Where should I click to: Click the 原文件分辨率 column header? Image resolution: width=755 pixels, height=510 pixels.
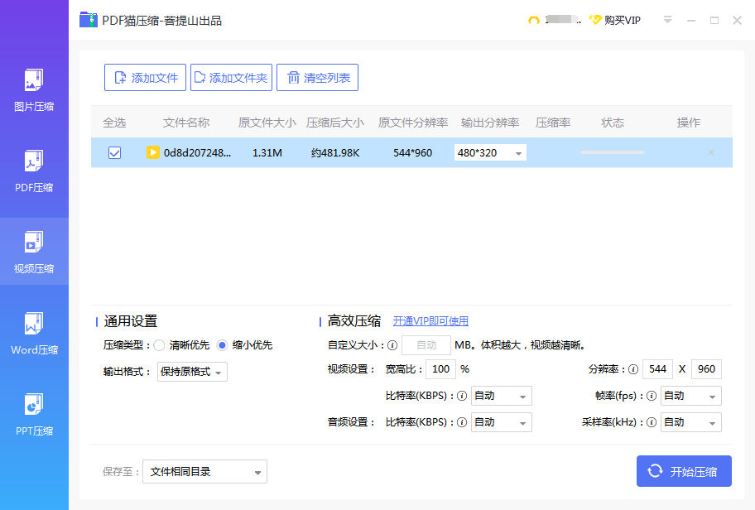pyautogui.click(x=413, y=123)
